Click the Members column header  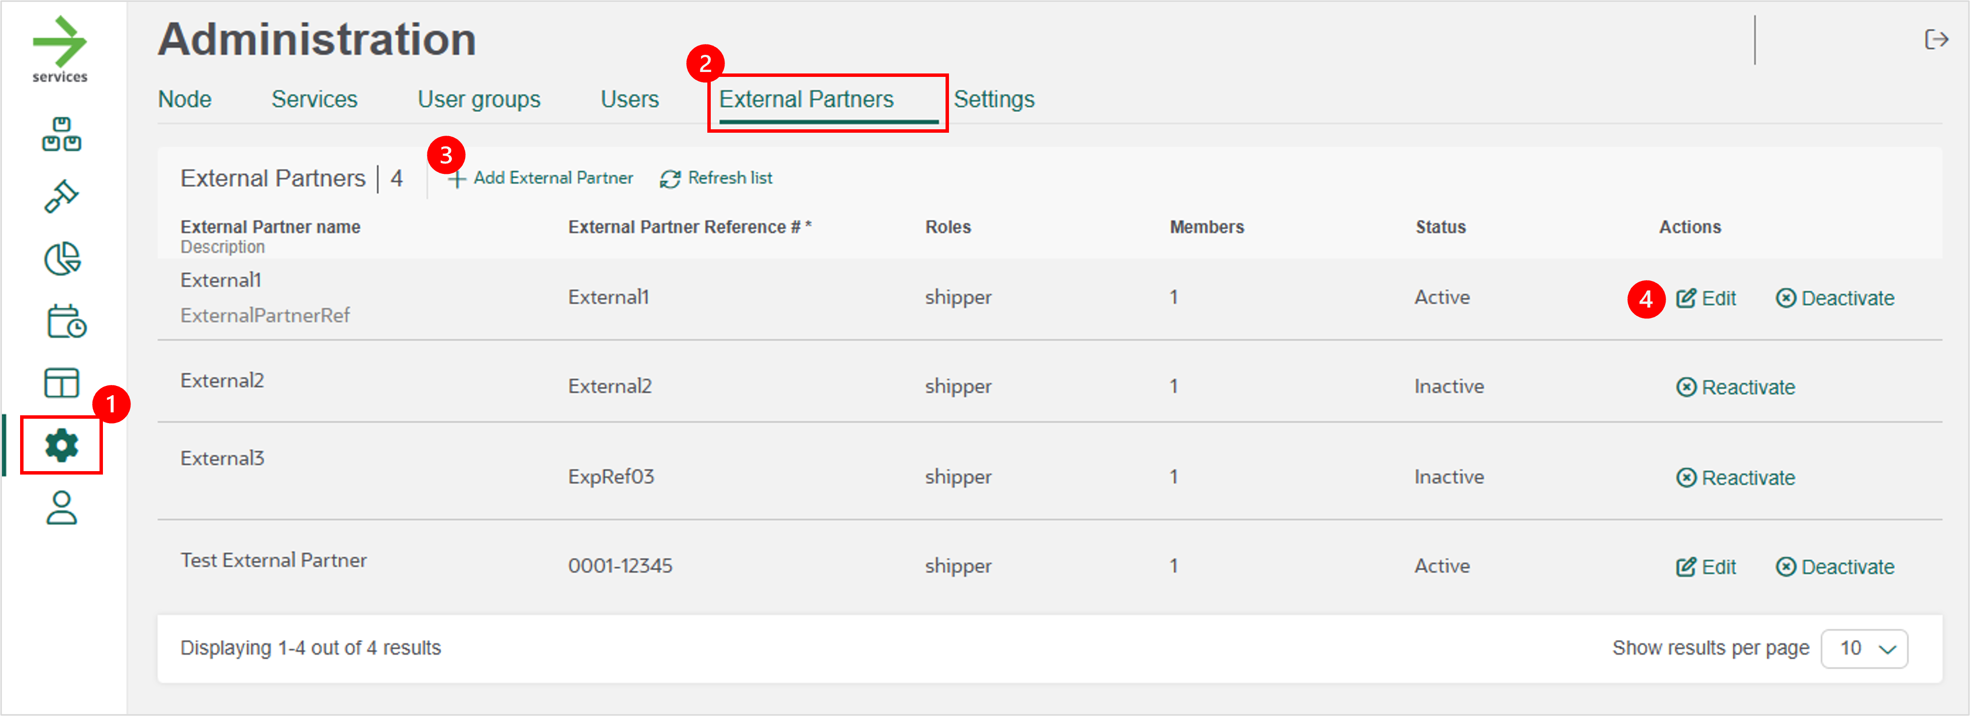click(1207, 227)
